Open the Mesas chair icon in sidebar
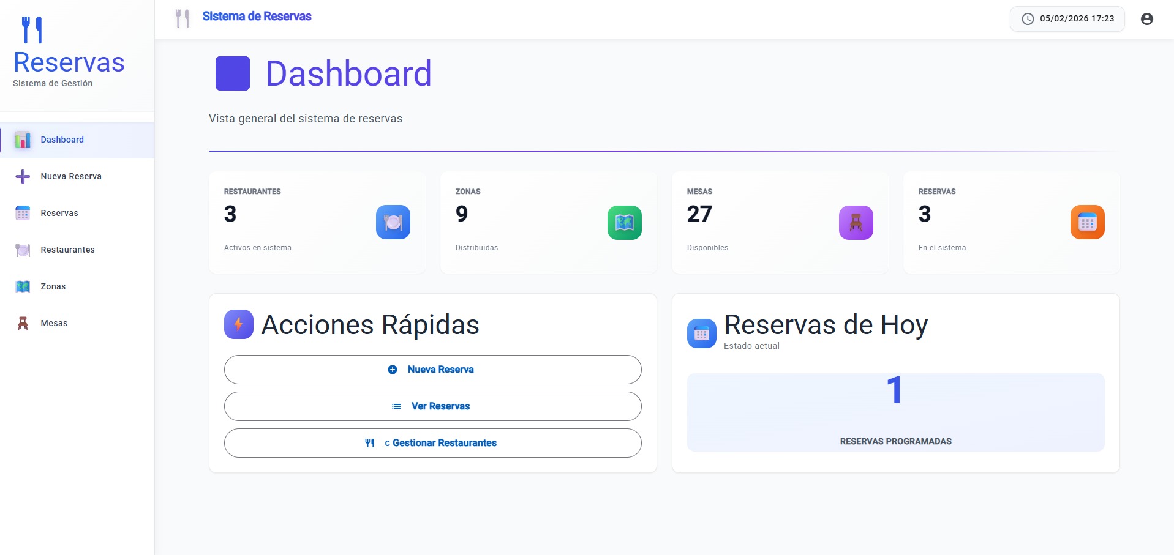1174x555 pixels. coord(23,323)
